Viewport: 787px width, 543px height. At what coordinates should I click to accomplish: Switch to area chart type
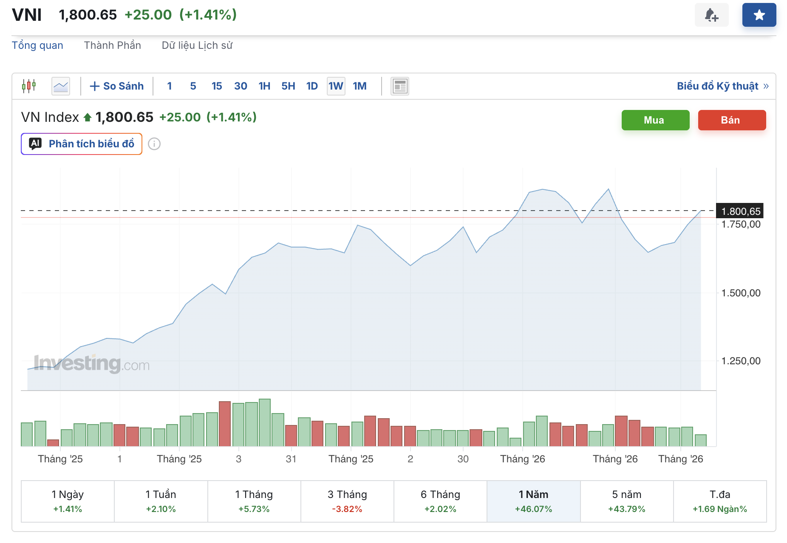61,86
